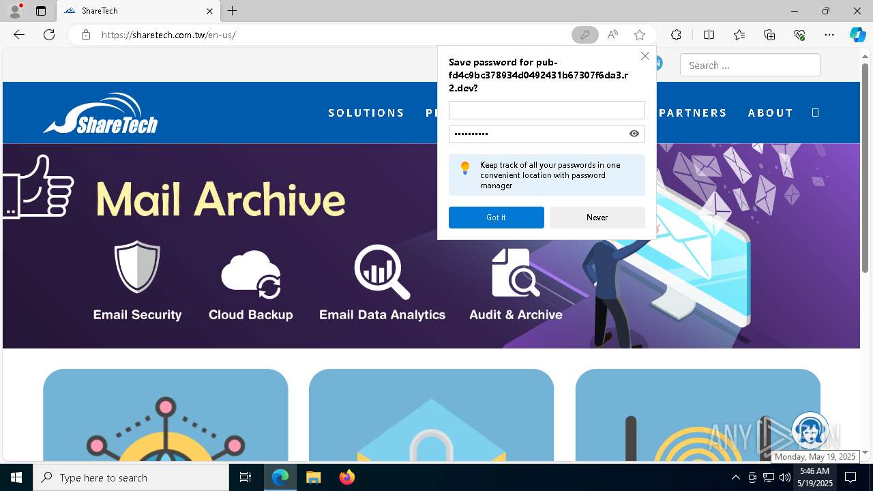This screenshot has width=873, height=491.
Task: Click the username field in password popup
Action: pos(546,110)
